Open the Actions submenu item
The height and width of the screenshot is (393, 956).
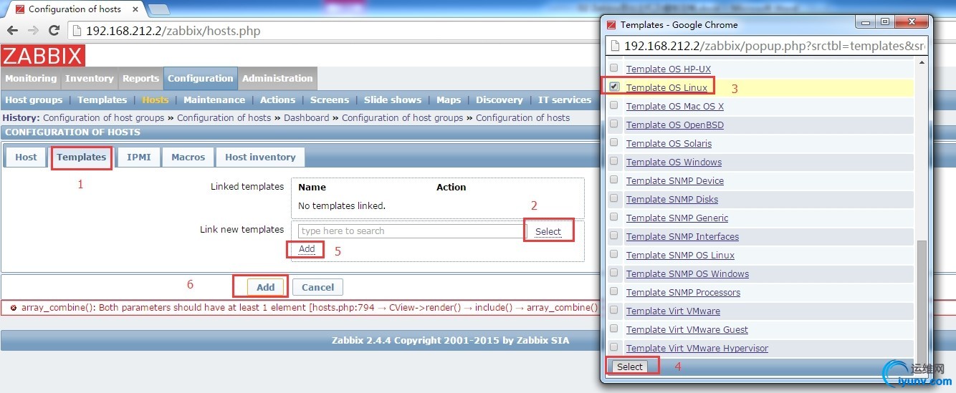277,100
